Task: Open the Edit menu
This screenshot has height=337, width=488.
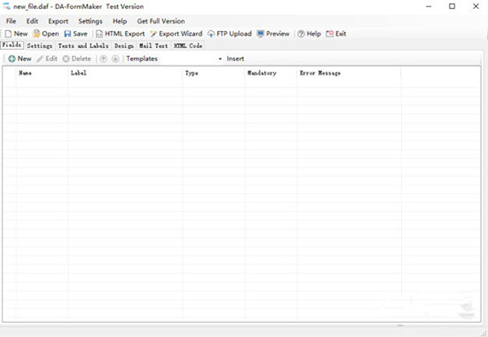Action: point(32,21)
